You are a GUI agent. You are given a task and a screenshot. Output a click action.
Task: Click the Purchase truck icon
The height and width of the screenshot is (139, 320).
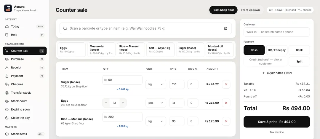click(7, 59)
